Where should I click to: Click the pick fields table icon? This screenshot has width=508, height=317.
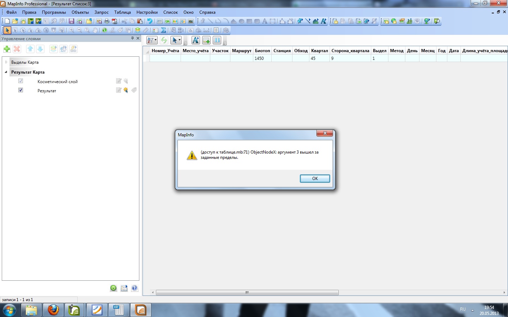[217, 40]
